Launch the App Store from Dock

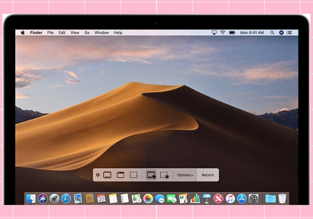242,199
